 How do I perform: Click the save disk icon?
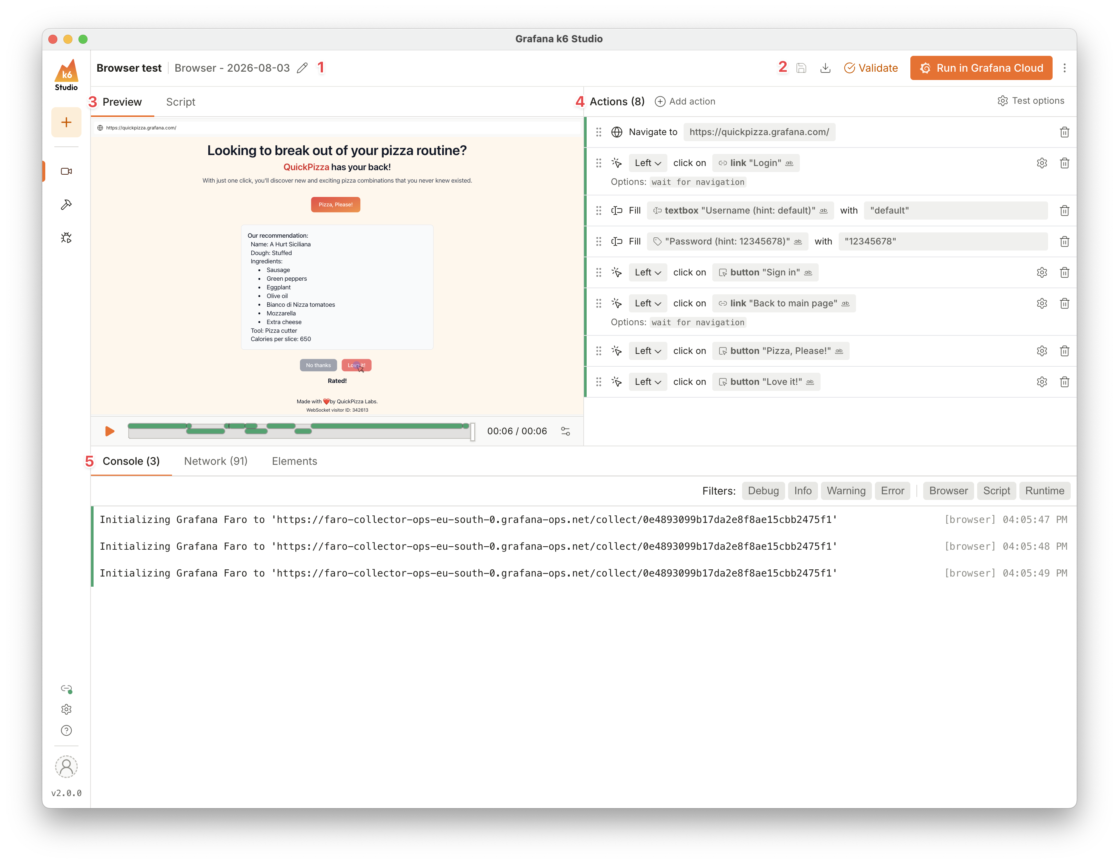tap(801, 68)
